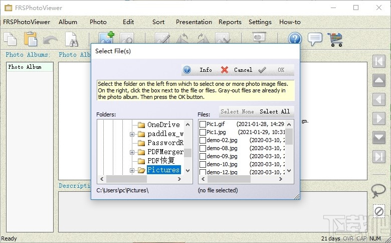Image resolution: width=391 pixels, height=243 pixels.
Task: Click the Paste clipboard icon
Action: tap(31, 39)
